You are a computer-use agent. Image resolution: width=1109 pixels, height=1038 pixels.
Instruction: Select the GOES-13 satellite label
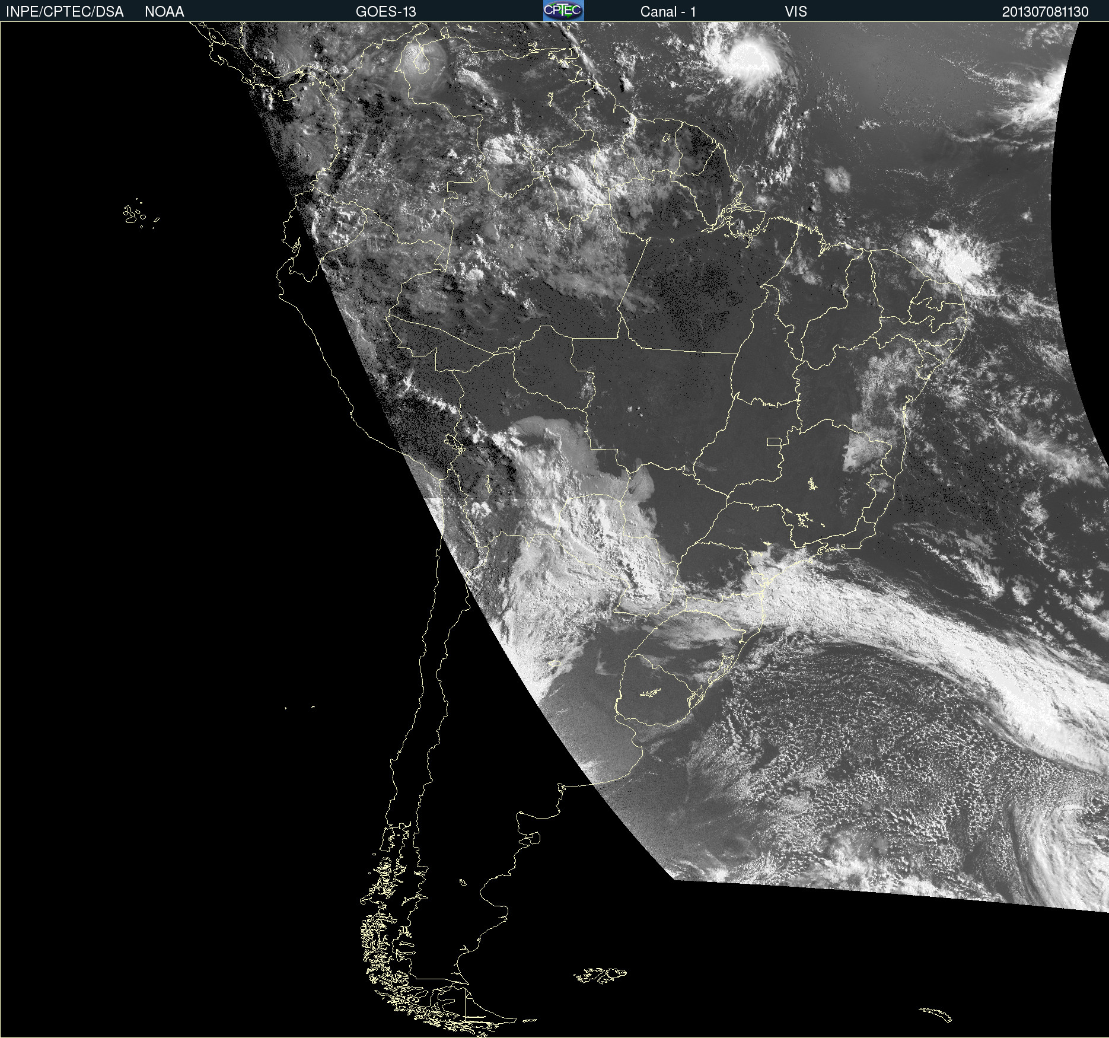coord(385,12)
